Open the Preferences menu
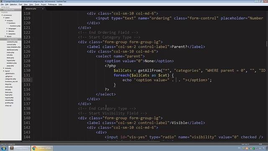Image resolution: width=268 pixels, height=151 pixels. click(x=52, y=5)
